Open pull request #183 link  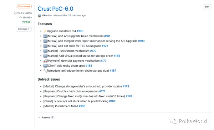(80, 31)
